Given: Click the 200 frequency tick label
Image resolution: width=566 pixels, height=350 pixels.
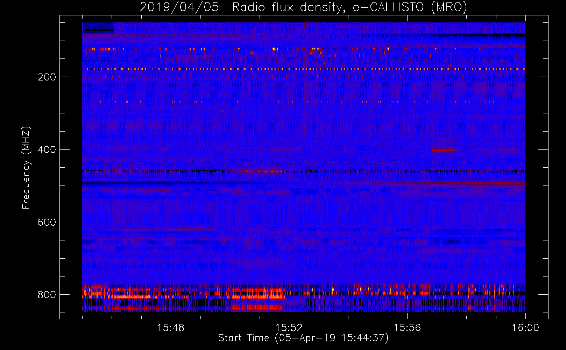Looking at the screenshot, I should pyautogui.click(x=47, y=77).
